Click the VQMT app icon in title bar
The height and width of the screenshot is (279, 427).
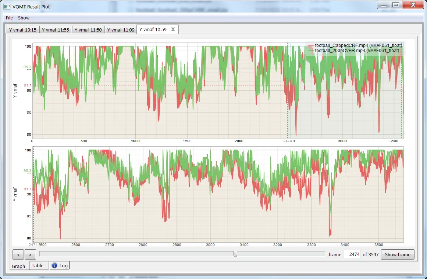(x=7, y=6)
